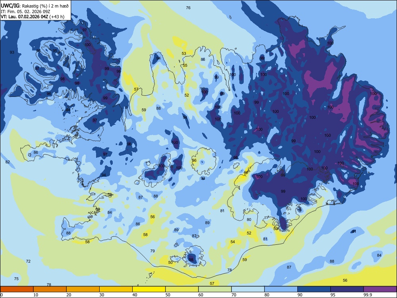The image size is (397, 298).
Task: Select the 'IT: Fim. 05. 02. 2026 09Z' line
Action: [25, 12]
